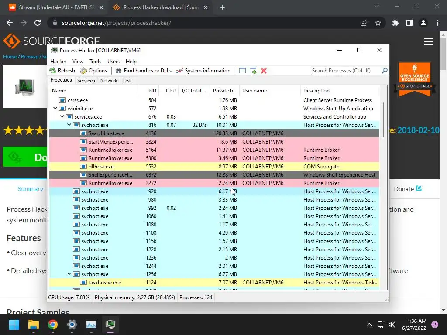Click the Summary link on SourceForge page
Image resolution: width=447 pixels, height=335 pixels.
[31, 189]
